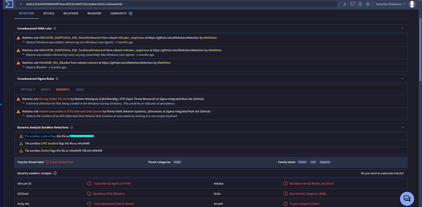Open INDICATOR_SUSPICIOUS_EXE_NoneWindowsUA rule link
The width and height of the screenshot is (422, 207).
[70, 38]
